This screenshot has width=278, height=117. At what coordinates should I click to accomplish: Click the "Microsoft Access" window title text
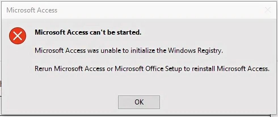tap(32, 11)
